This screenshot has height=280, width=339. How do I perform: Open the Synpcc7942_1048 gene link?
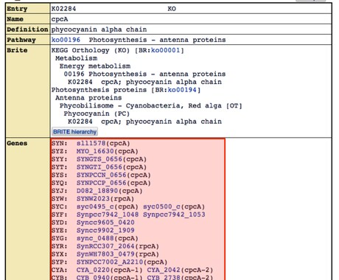click(x=108, y=214)
